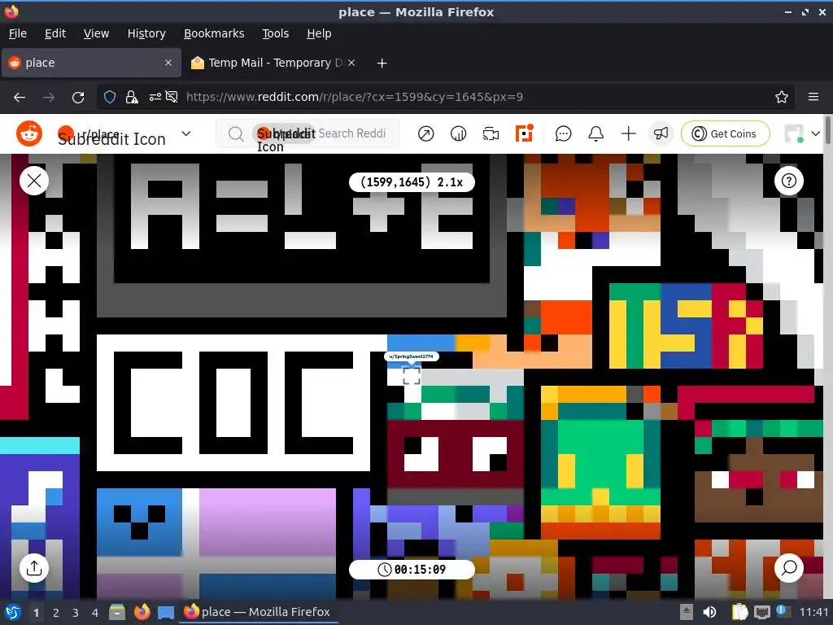The image size is (833, 625).
Task: Open the Help menu
Action: (x=319, y=33)
